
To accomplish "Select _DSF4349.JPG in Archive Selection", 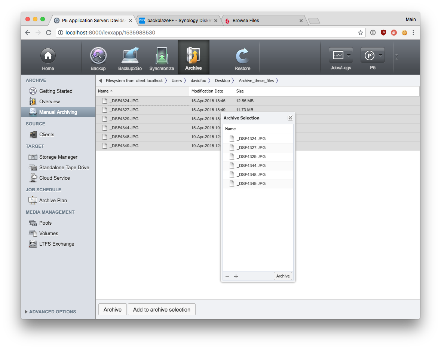I will (x=258, y=183).
